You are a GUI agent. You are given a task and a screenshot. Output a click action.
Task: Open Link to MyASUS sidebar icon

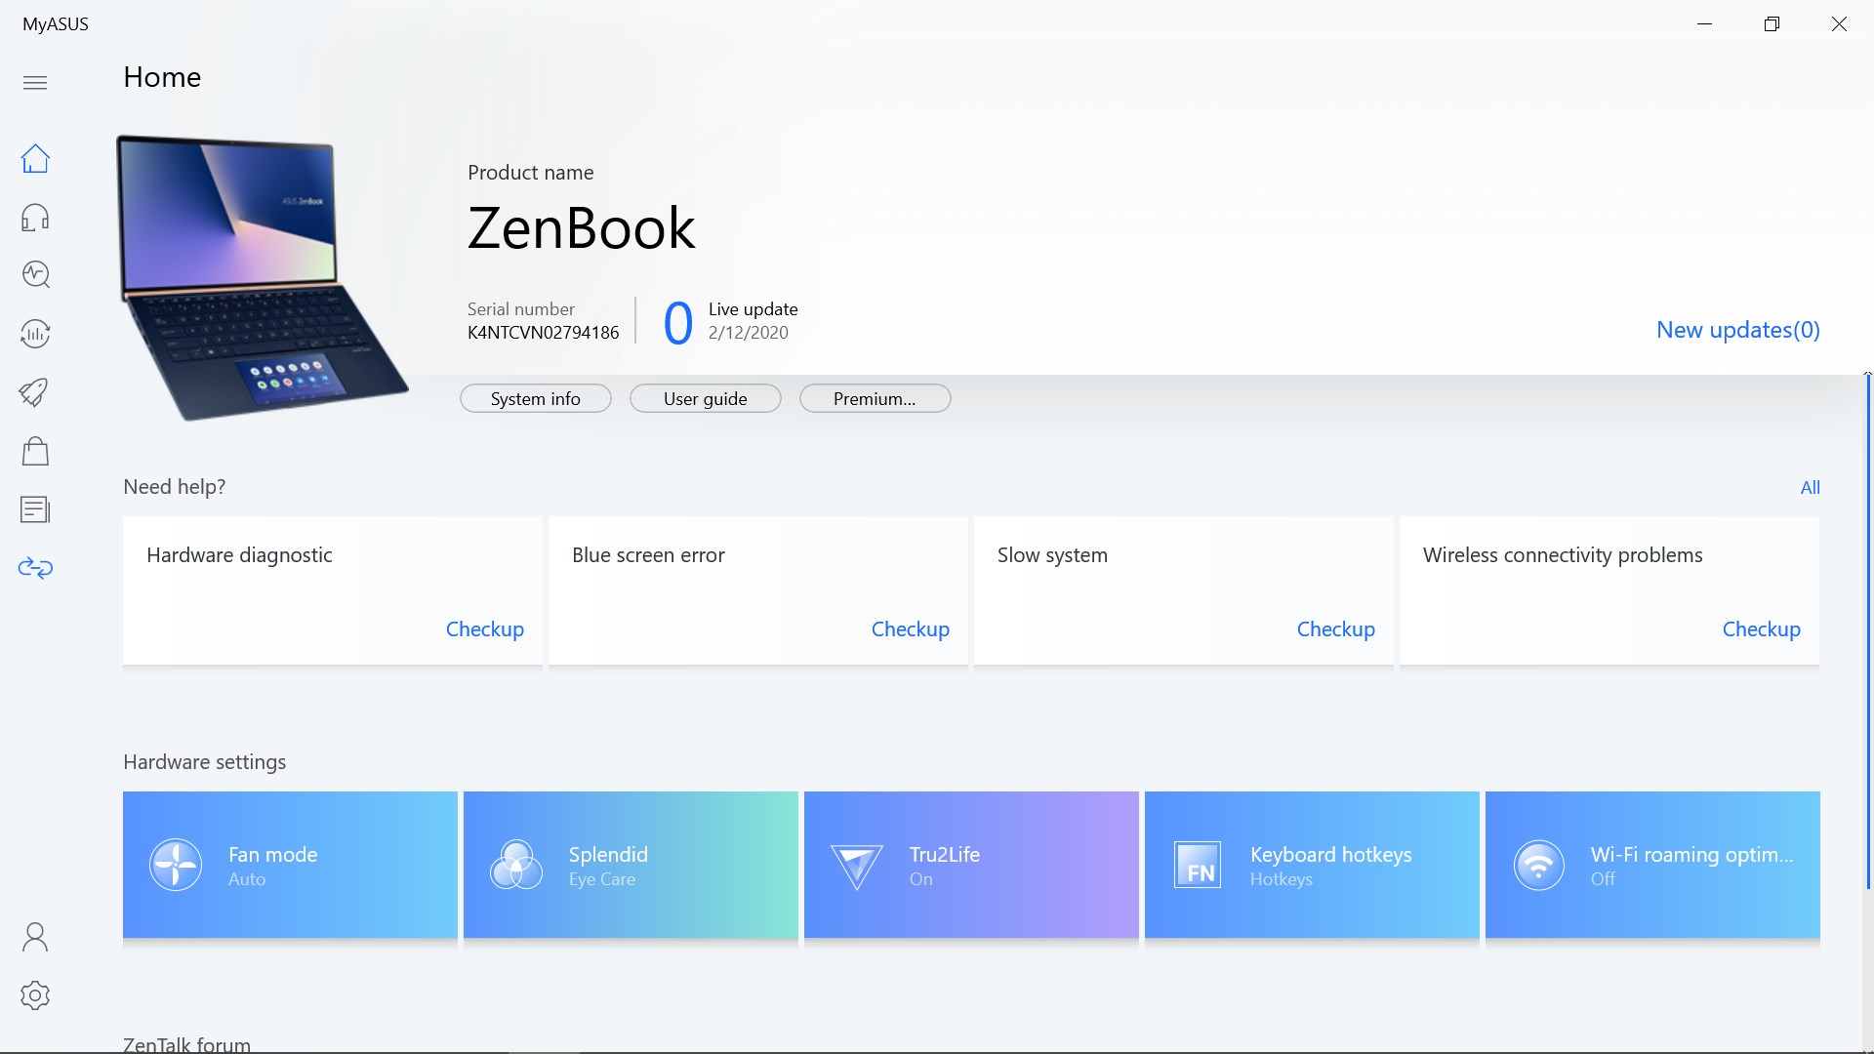[35, 568]
